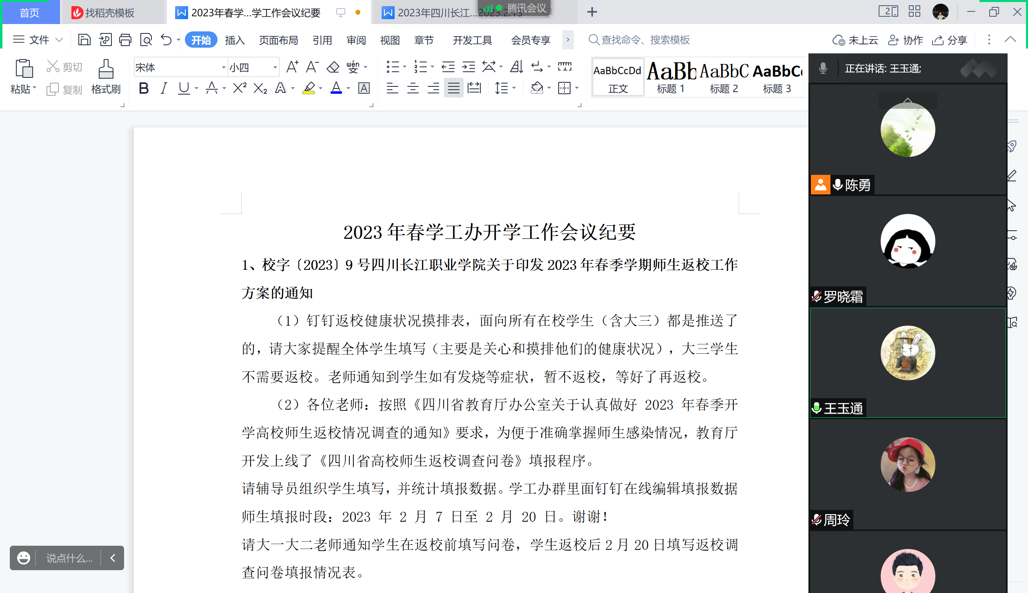Screen dimensions: 1028x593
Task: Collapse the ribbon with the up chevron
Action: point(1010,40)
